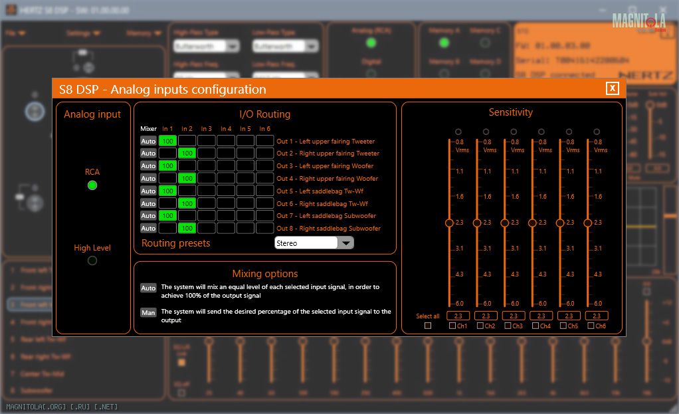Click the empty In 3 cell for Out 1

click(207, 141)
